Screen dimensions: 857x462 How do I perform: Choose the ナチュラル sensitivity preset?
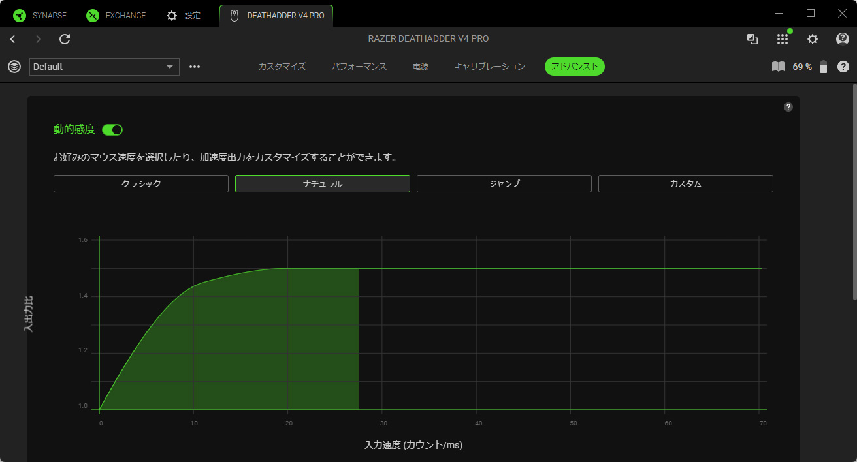point(323,184)
